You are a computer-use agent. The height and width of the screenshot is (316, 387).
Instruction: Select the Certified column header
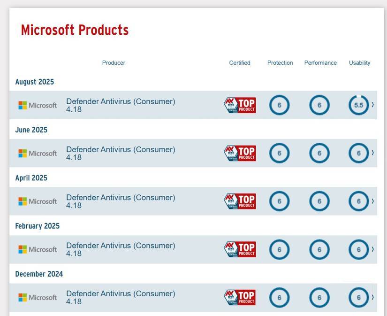click(x=240, y=62)
